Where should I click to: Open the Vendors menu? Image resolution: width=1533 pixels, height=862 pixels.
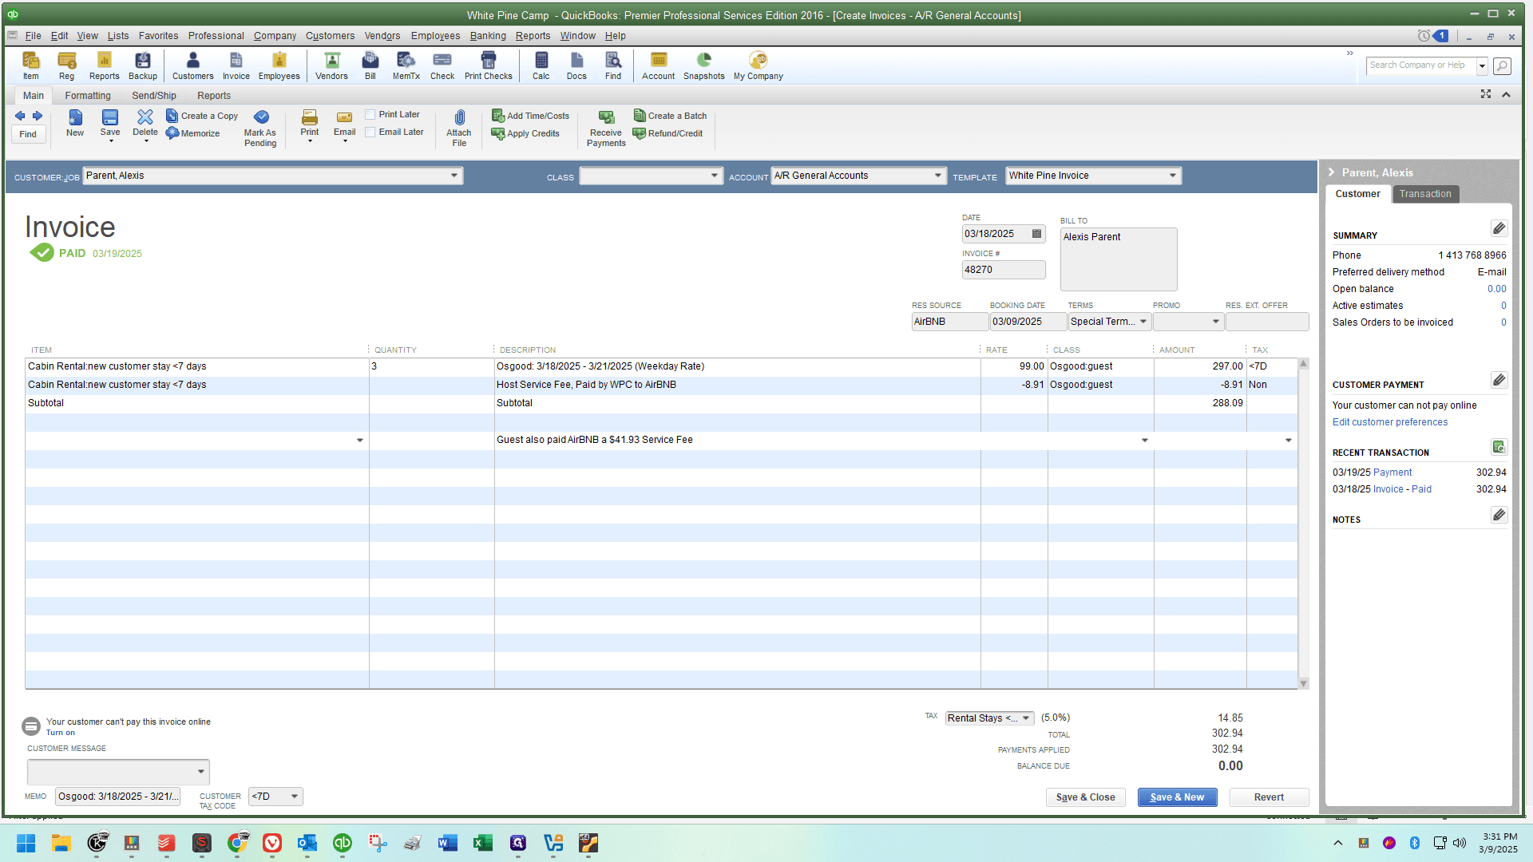[382, 36]
